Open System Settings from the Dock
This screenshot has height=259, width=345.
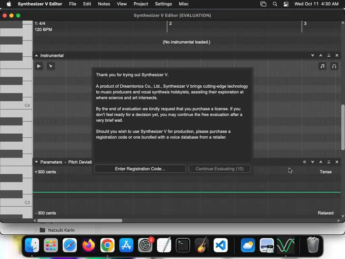(145, 245)
